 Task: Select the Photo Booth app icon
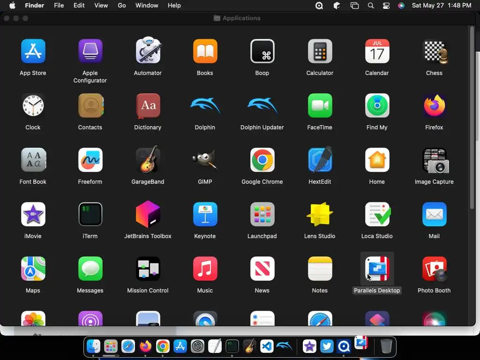[x=435, y=269]
